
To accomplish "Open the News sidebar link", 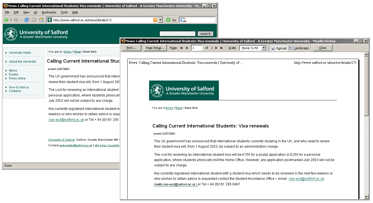I will click(x=13, y=70).
